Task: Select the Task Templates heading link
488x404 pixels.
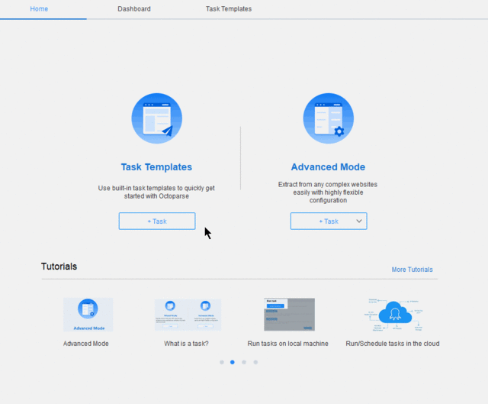Action: pyautogui.click(x=156, y=166)
